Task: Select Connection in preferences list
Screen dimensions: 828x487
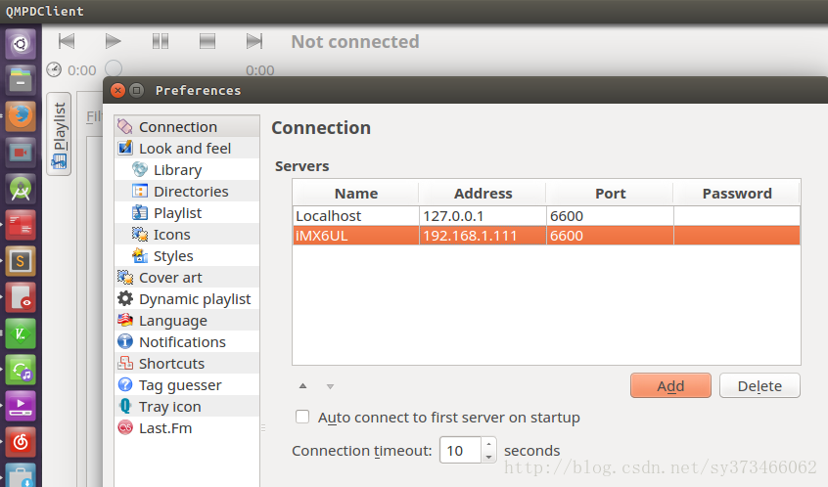Action: coord(187,126)
